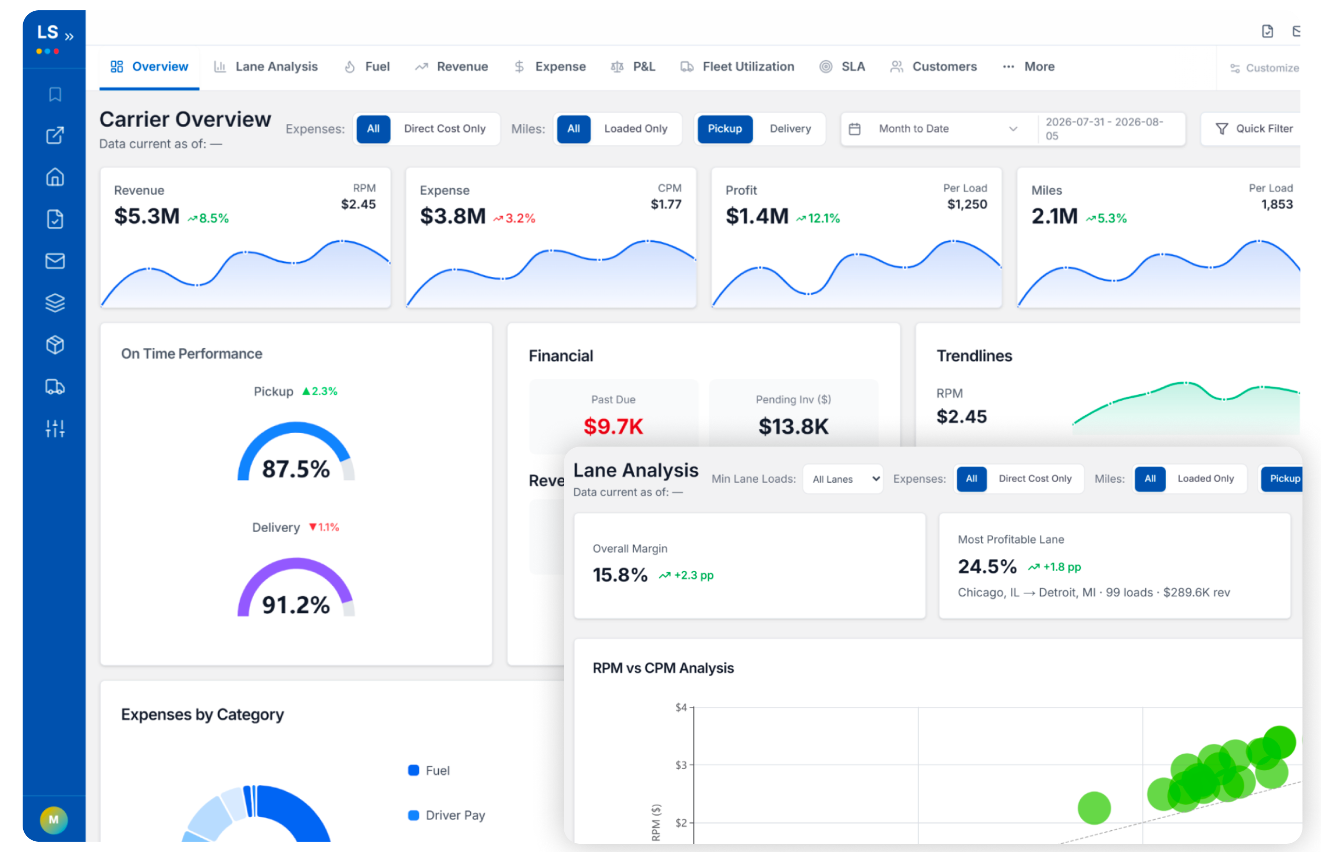Open the Most Profitable Lane card
Screen dimensions: 1321x852
pyautogui.click(x=1114, y=565)
